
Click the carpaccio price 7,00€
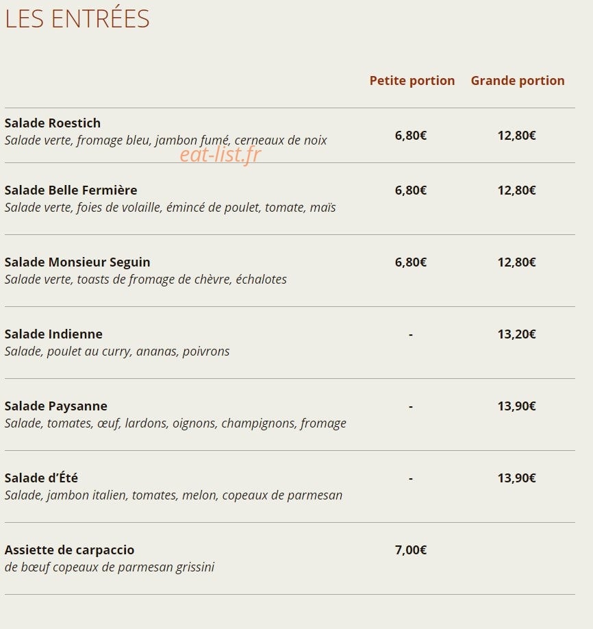[411, 550]
